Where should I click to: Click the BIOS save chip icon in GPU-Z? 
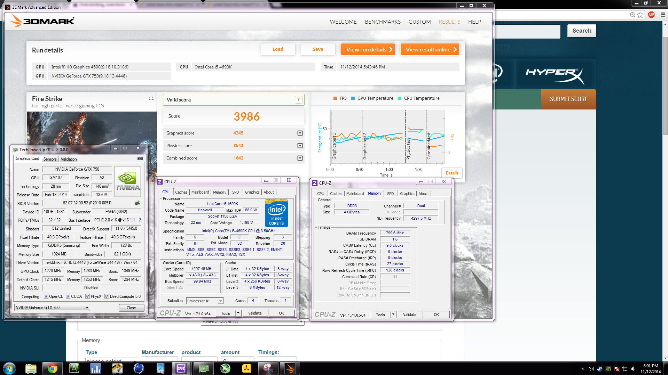pyautogui.click(x=137, y=203)
